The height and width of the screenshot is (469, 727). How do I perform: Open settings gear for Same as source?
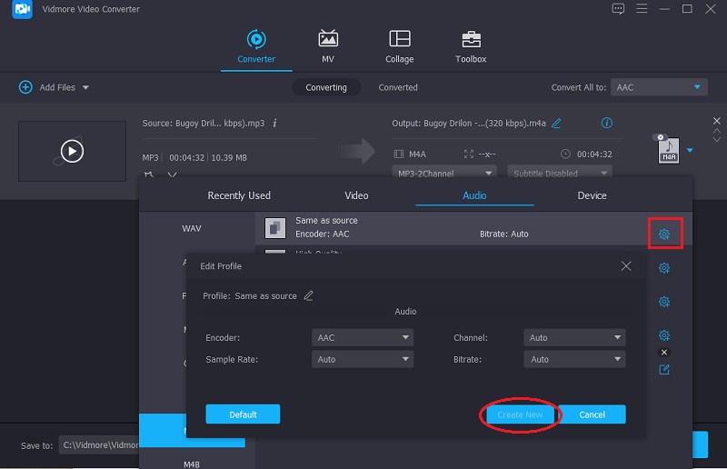(664, 234)
